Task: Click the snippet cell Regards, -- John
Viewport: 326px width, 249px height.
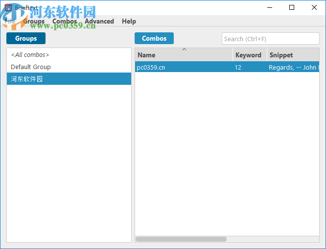Action: coord(293,67)
